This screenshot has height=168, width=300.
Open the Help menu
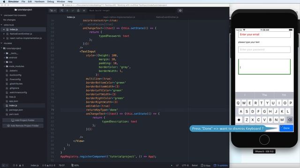(70, 1)
